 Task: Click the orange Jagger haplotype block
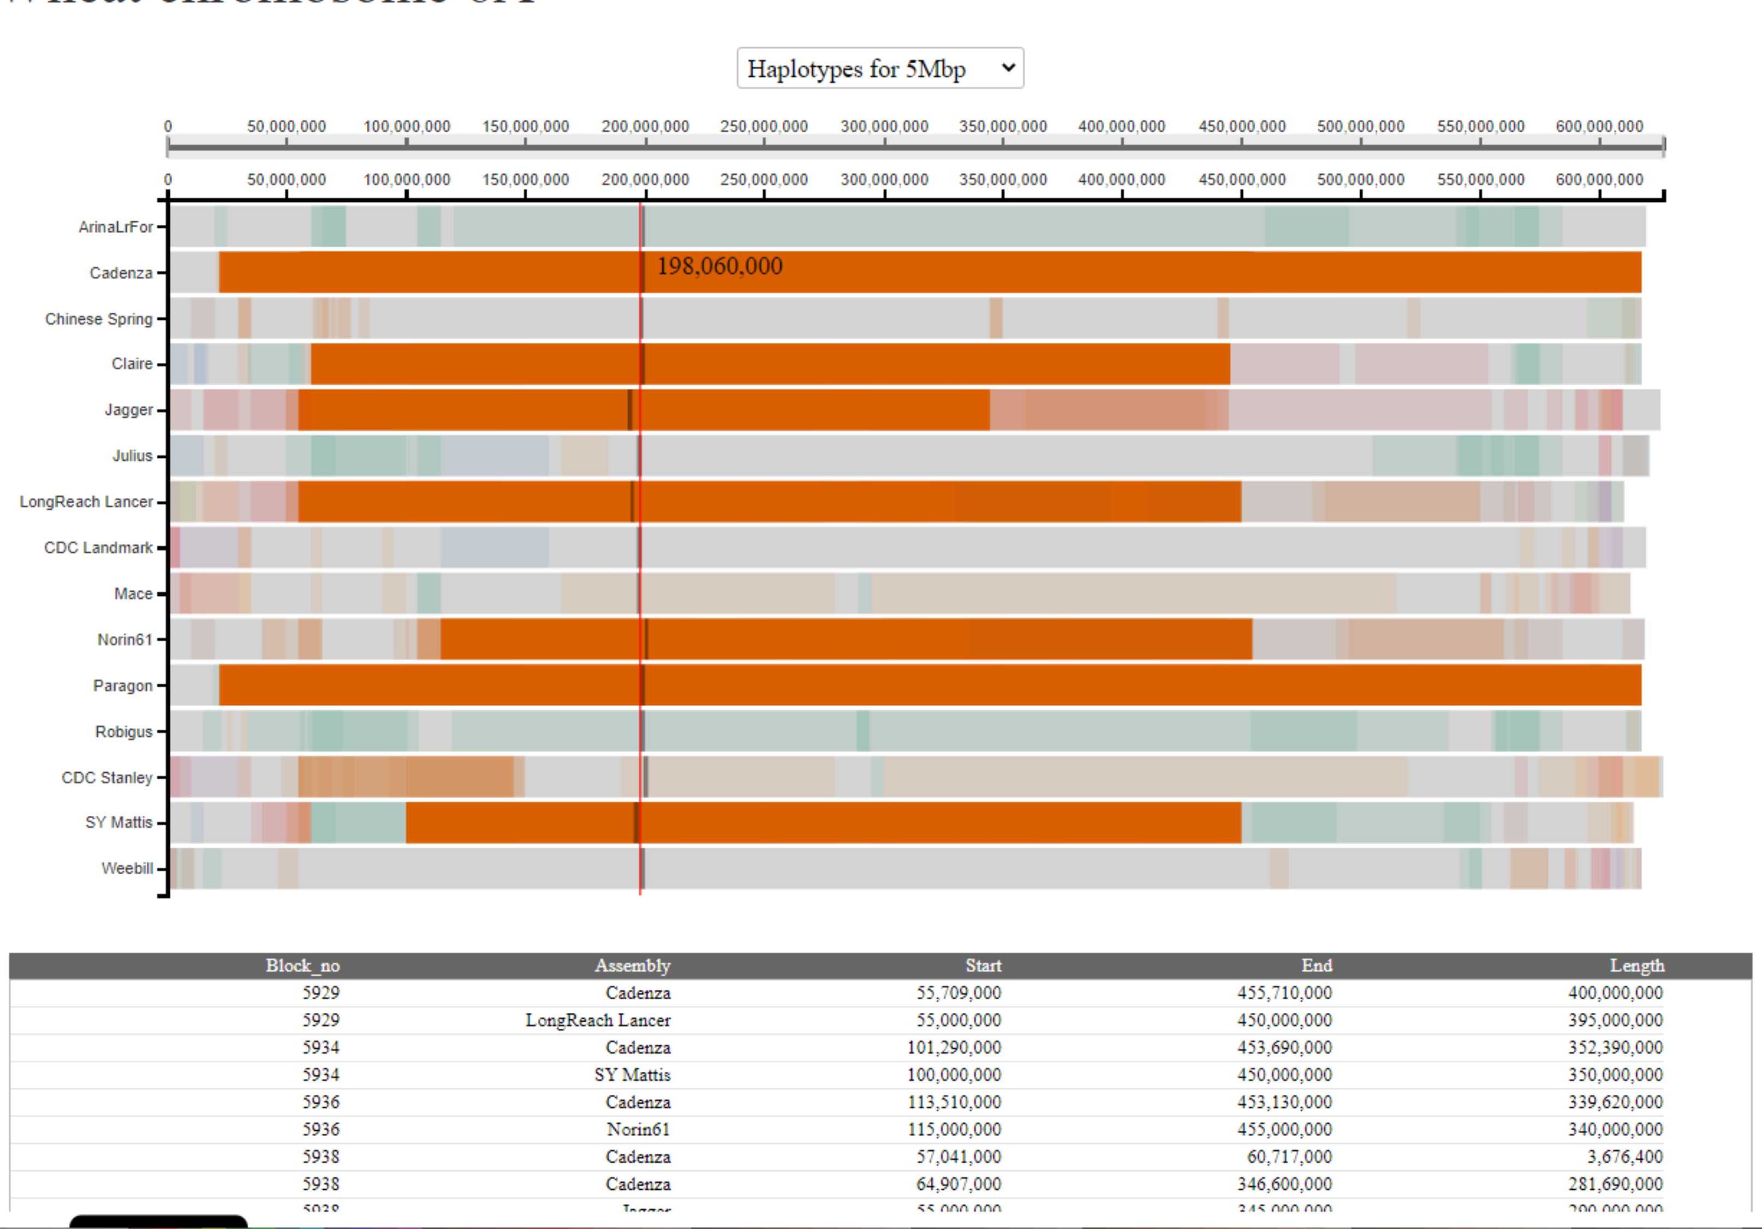coord(644,410)
